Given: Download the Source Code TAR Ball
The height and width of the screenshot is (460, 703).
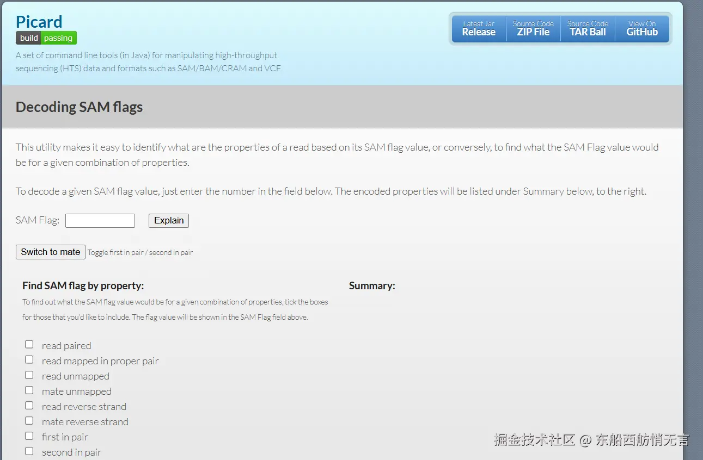Looking at the screenshot, I should [x=588, y=28].
